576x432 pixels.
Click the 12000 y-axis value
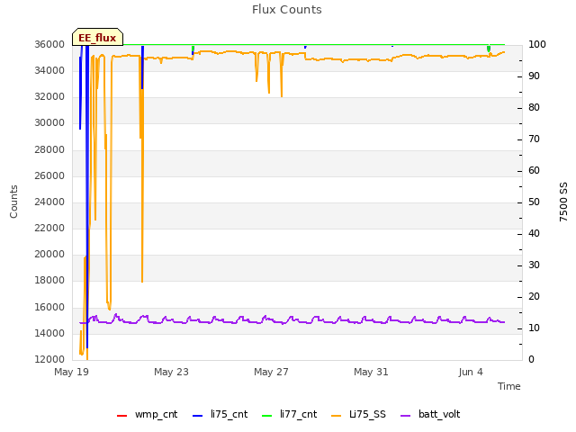coord(49,359)
